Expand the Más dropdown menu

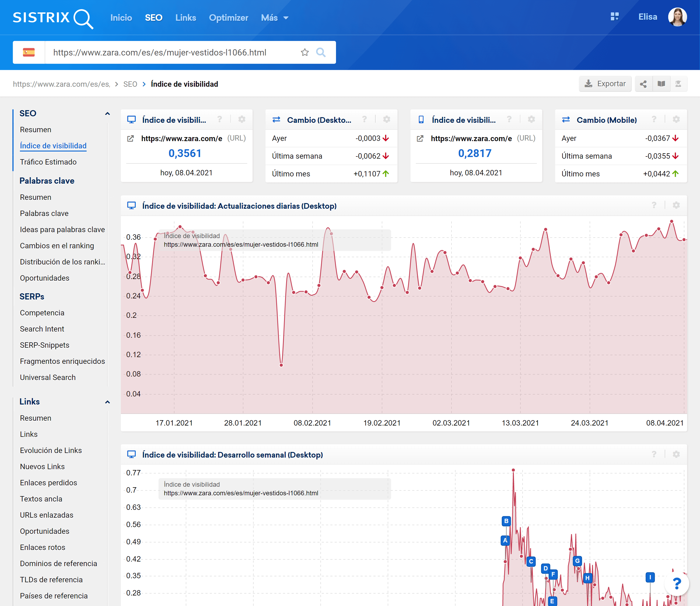coord(274,18)
